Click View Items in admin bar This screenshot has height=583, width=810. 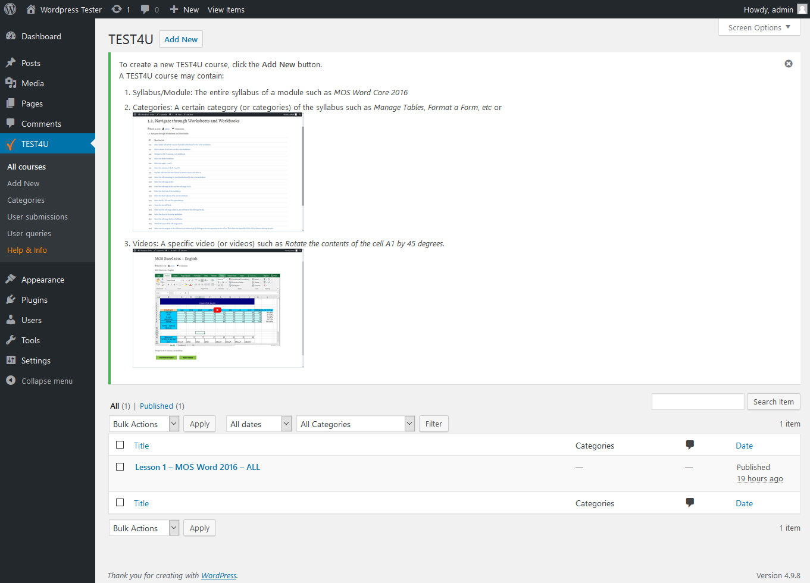click(x=226, y=9)
